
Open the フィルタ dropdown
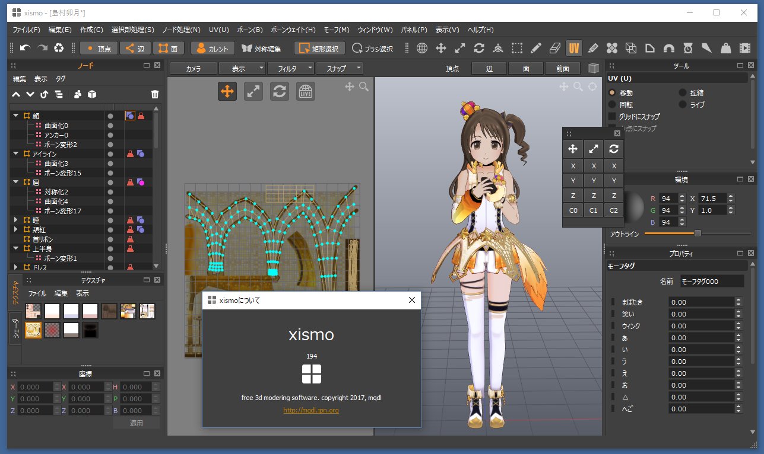tap(291, 69)
